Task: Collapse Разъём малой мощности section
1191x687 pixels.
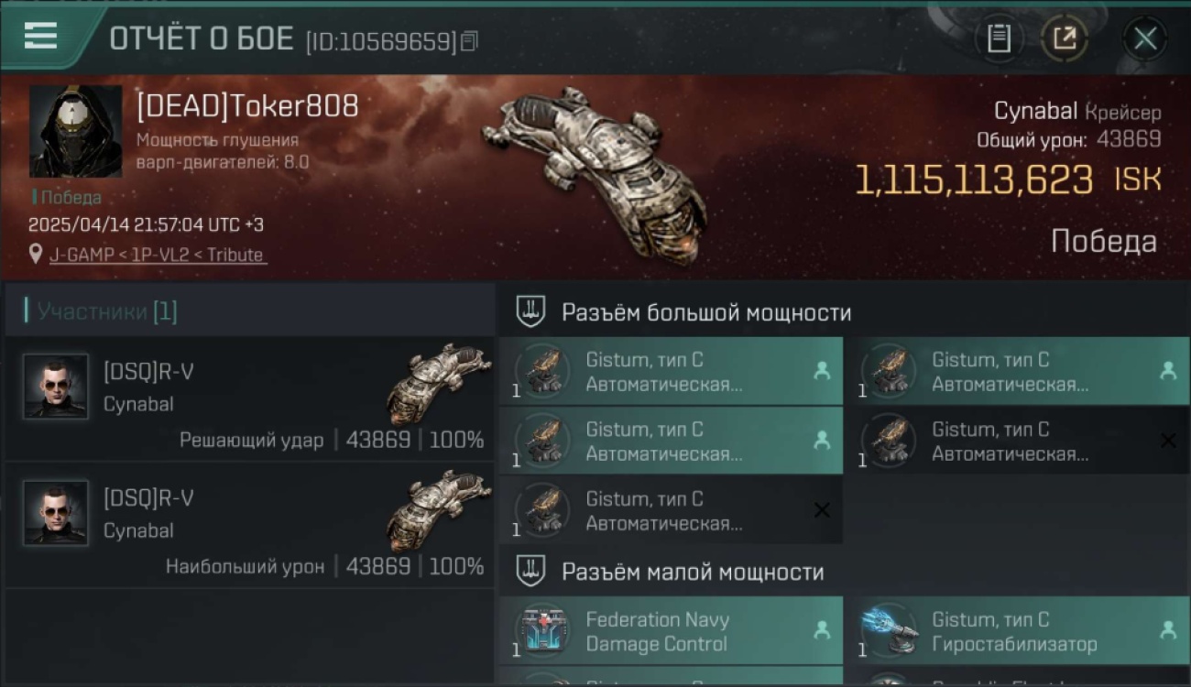Action: tap(530, 571)
